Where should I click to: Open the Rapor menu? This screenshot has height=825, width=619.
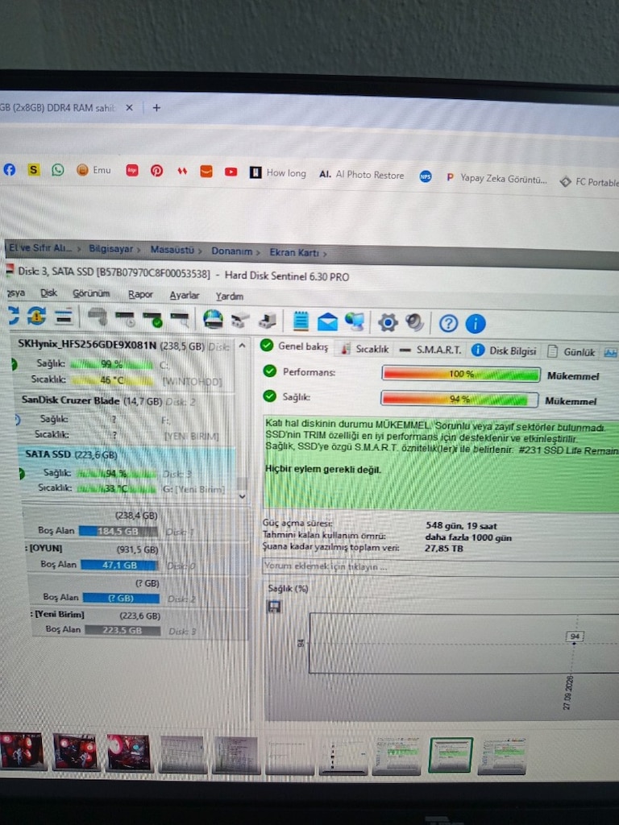[x=140, y=295]
